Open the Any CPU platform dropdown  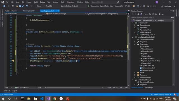click(53, 6)
